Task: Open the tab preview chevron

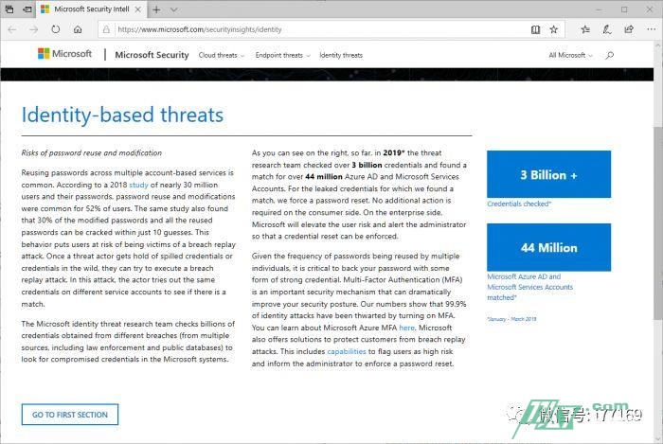Action: pos(173,9)
